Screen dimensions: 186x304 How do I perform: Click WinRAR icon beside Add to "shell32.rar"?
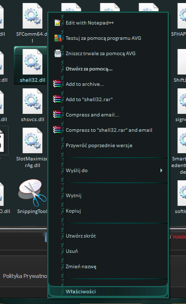(x=57, y=99)
